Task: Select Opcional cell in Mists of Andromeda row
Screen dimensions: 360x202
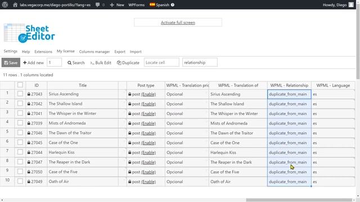Action: [187, 123]
